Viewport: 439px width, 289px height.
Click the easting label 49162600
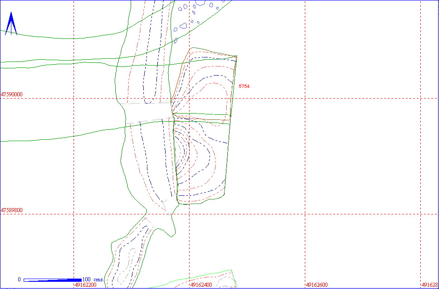[317, 285]
